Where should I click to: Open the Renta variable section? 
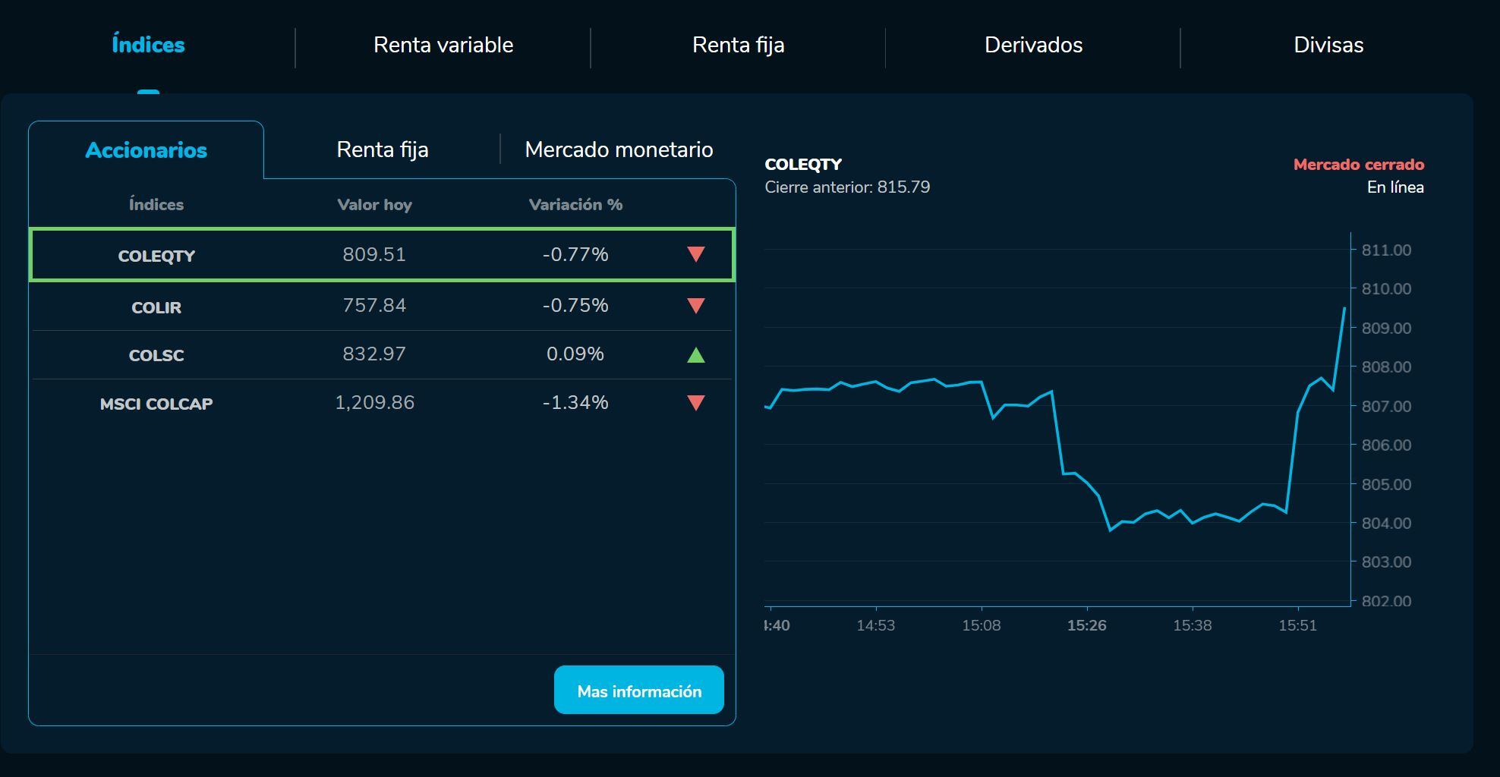pyautogui.click(x=443, y=45)
